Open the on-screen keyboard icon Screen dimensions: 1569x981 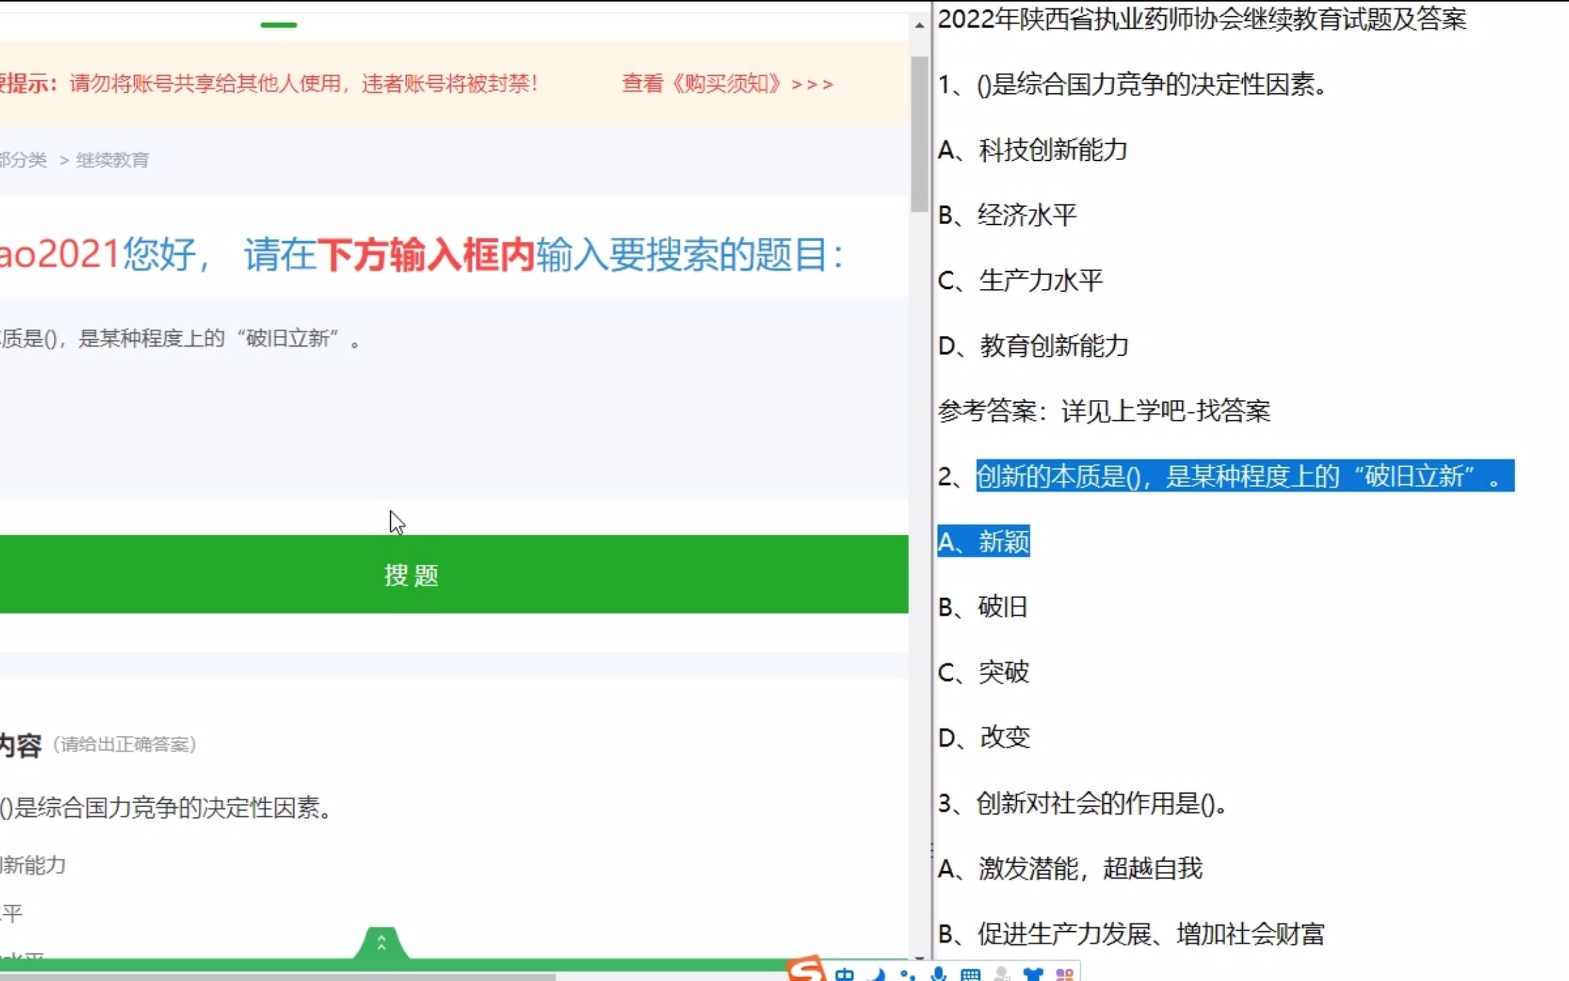click(970, 974)
